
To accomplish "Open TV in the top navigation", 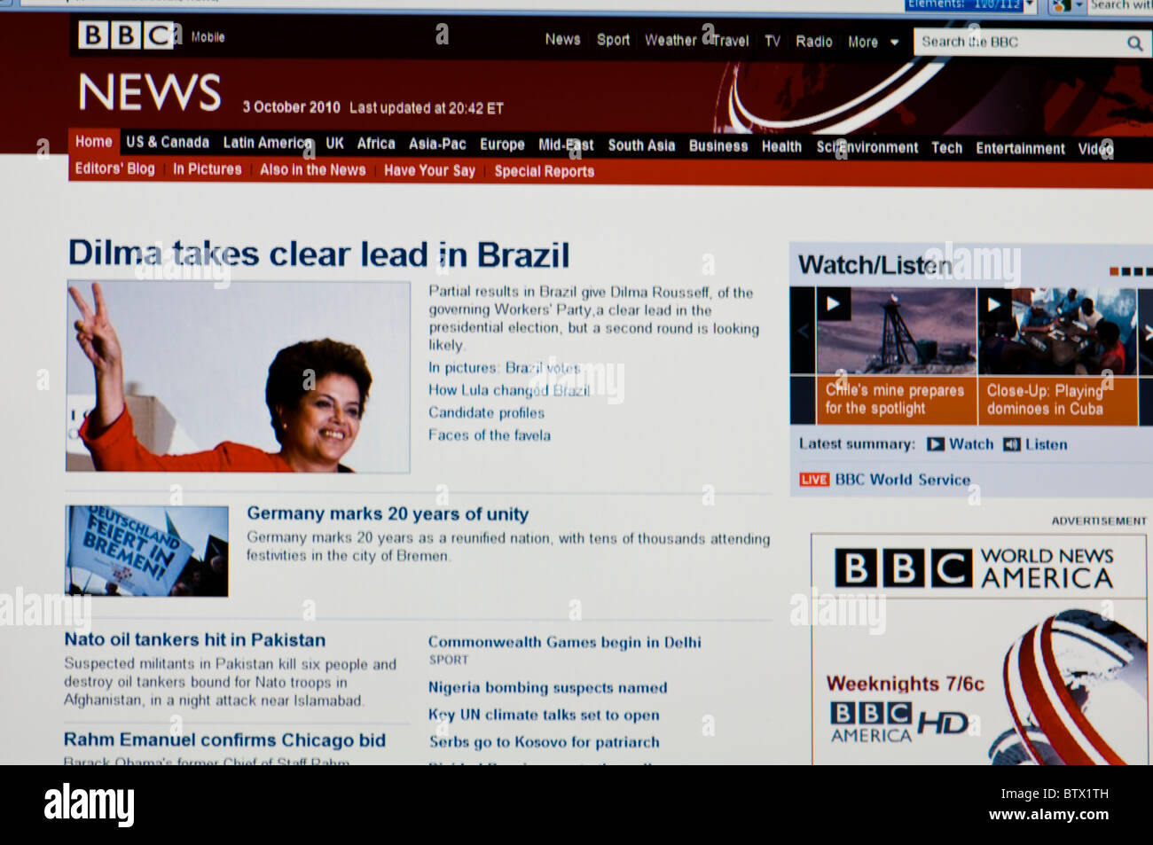I will (x=773, y=41).
